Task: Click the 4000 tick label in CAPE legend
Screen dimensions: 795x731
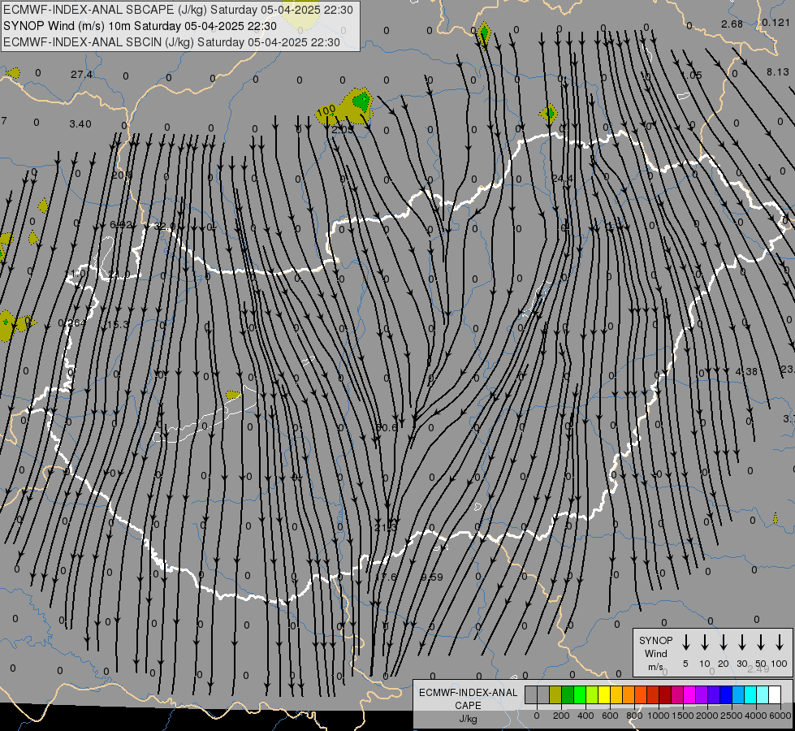Action: [x=756, y=716]
